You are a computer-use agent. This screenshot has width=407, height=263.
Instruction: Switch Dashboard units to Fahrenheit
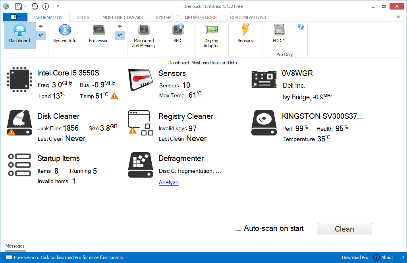[41, 27]
